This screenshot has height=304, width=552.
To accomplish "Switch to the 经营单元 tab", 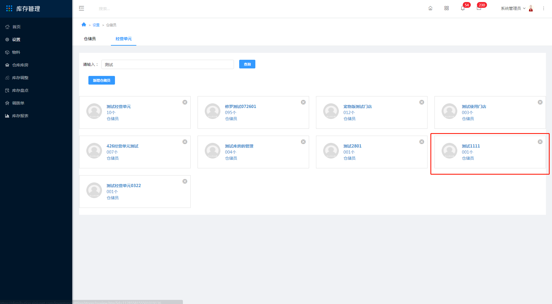I will click(x=124, y=39).
